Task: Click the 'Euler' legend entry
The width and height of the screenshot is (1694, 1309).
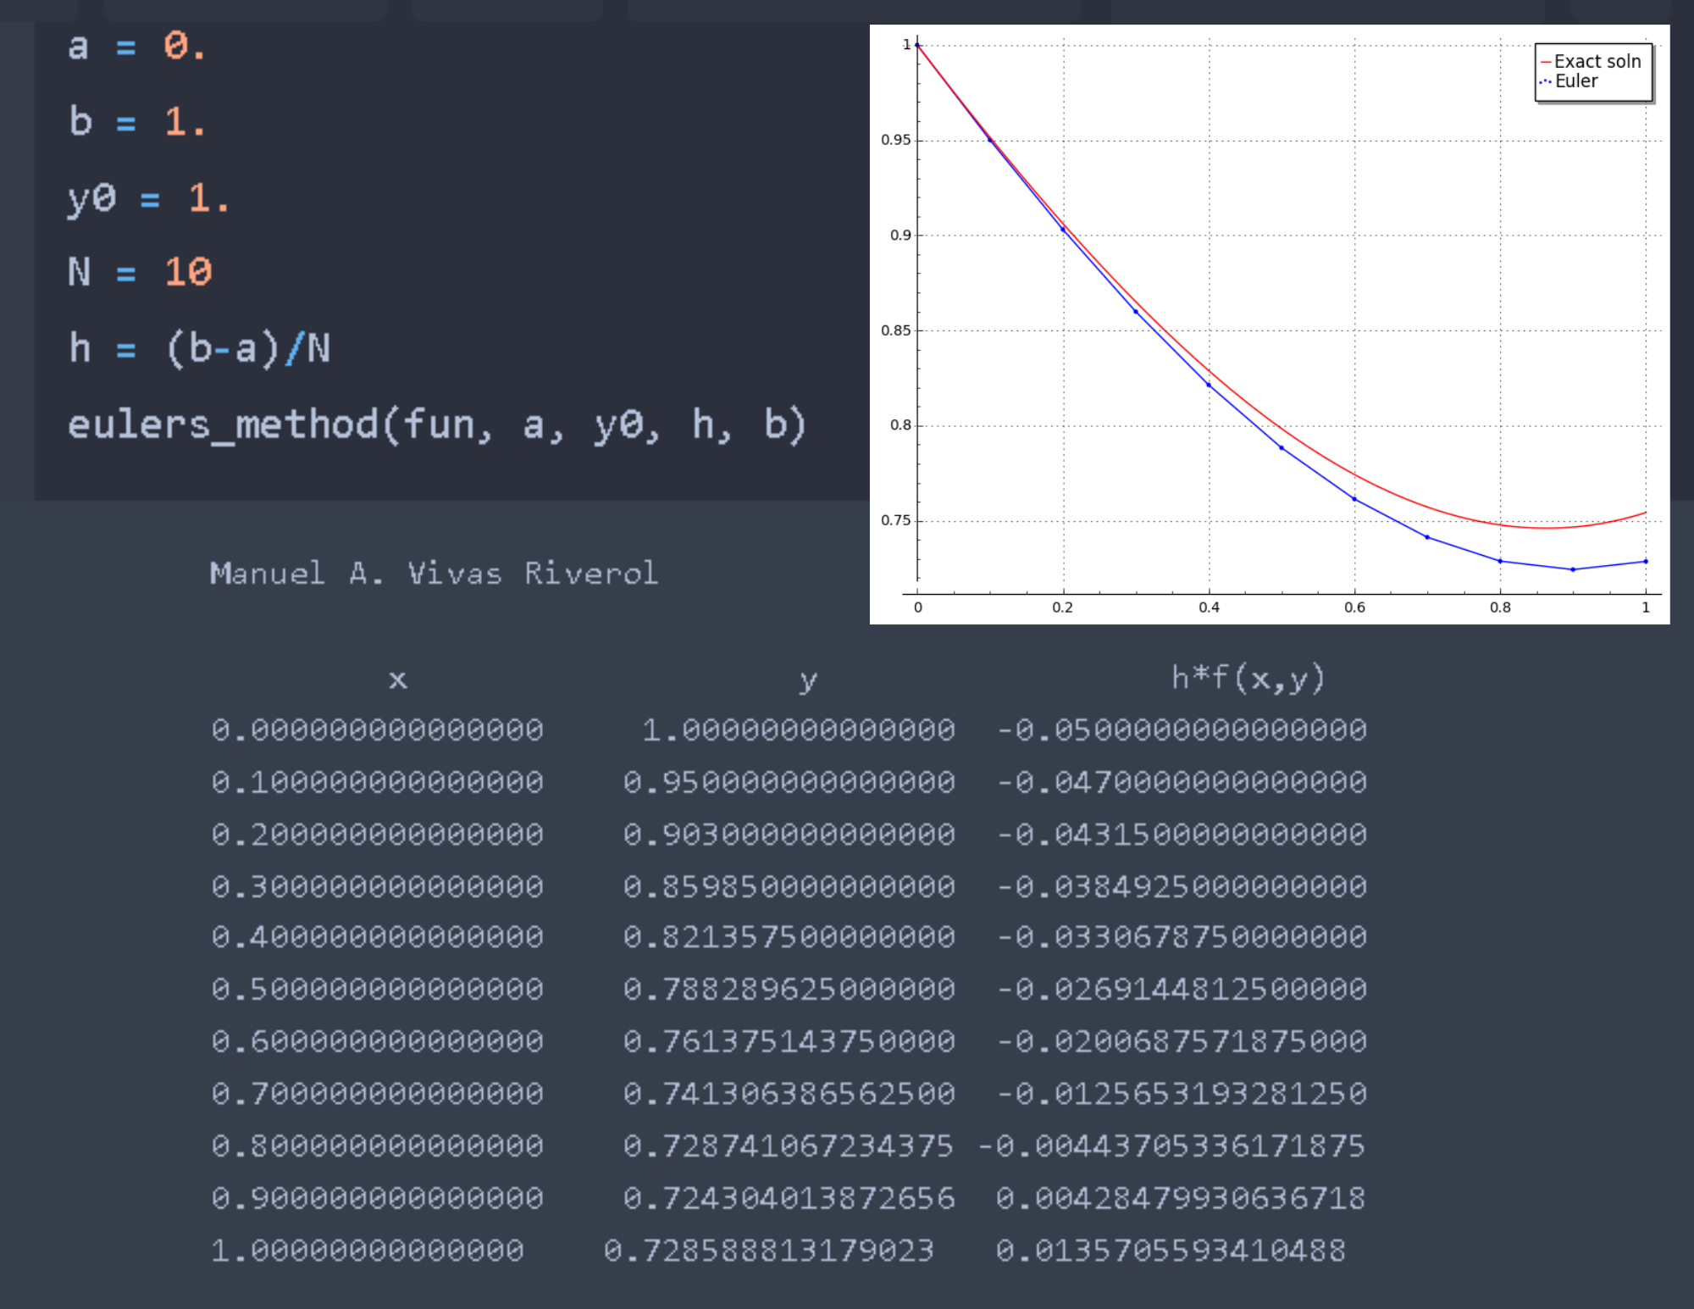Action: pos(1575,81)
